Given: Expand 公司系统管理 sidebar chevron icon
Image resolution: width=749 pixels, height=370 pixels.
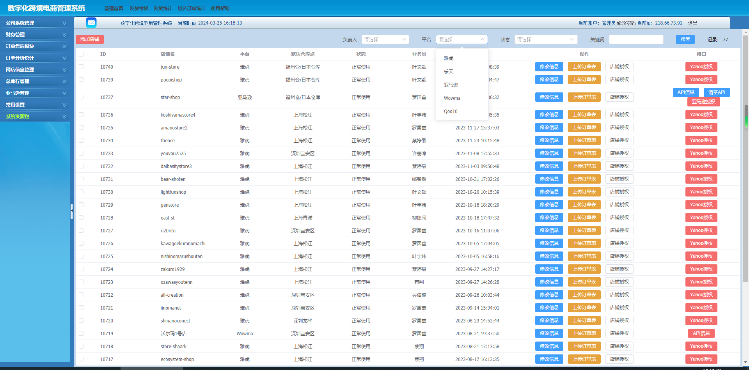Looking at the screenshot, I should click(x=64, y=23).
